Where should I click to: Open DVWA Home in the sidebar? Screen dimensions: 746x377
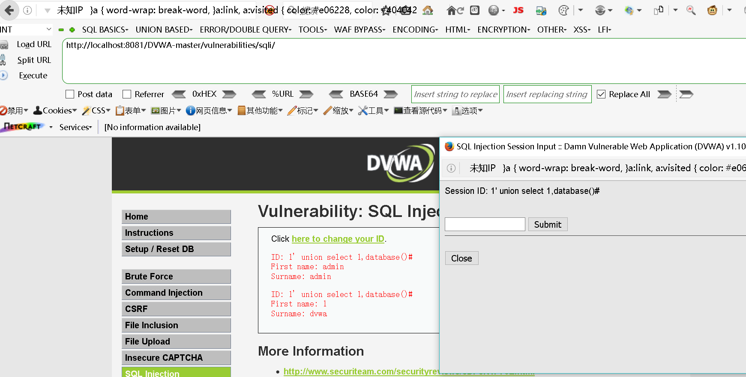tap(176, 217)
